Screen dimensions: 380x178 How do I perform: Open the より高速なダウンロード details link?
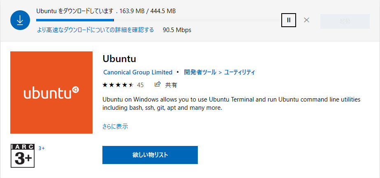pos(95,30)
